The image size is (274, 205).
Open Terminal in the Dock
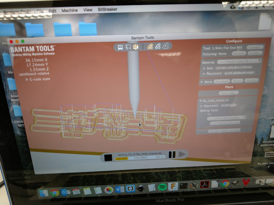pyautogui.click(x=183, y=186)
